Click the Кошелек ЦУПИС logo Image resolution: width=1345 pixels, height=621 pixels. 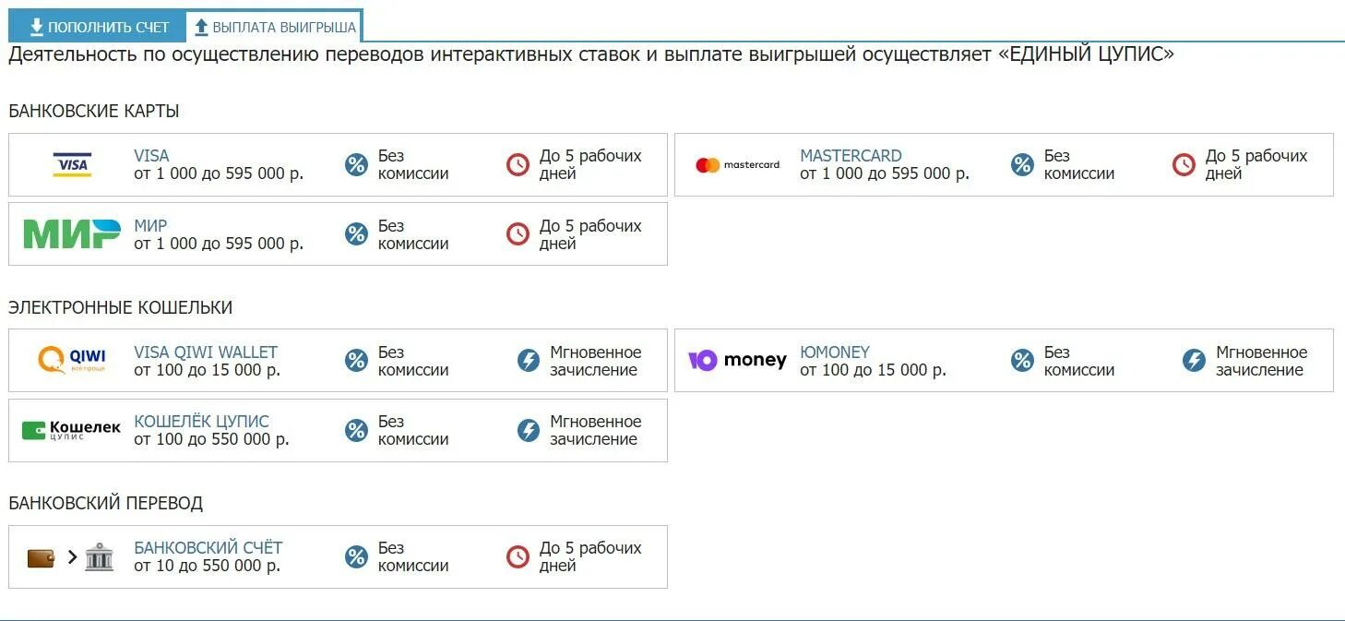(x=72, y=430)
